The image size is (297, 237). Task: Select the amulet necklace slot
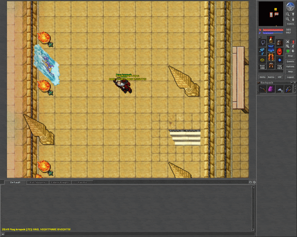pos(262,43)
